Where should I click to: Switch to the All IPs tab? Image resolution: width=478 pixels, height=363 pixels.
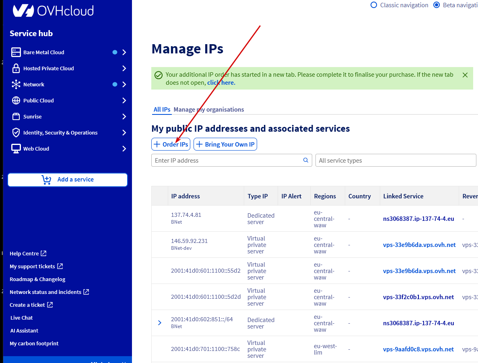pyautogui.click(x=162, y=110)
